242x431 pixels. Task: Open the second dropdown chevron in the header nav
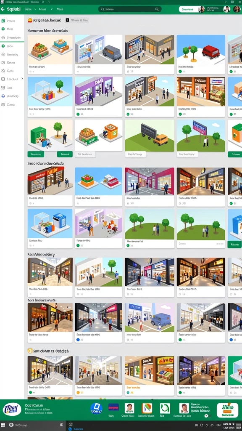[x=51, y=9]
